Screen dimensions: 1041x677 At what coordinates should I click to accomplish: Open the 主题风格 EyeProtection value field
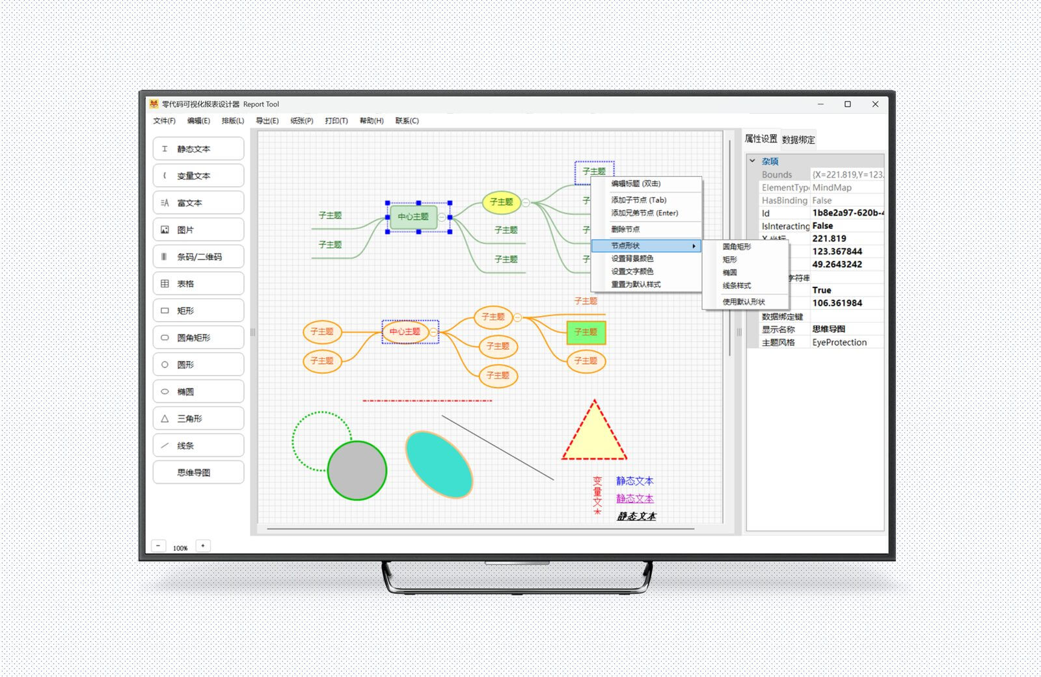pos(846,342)
